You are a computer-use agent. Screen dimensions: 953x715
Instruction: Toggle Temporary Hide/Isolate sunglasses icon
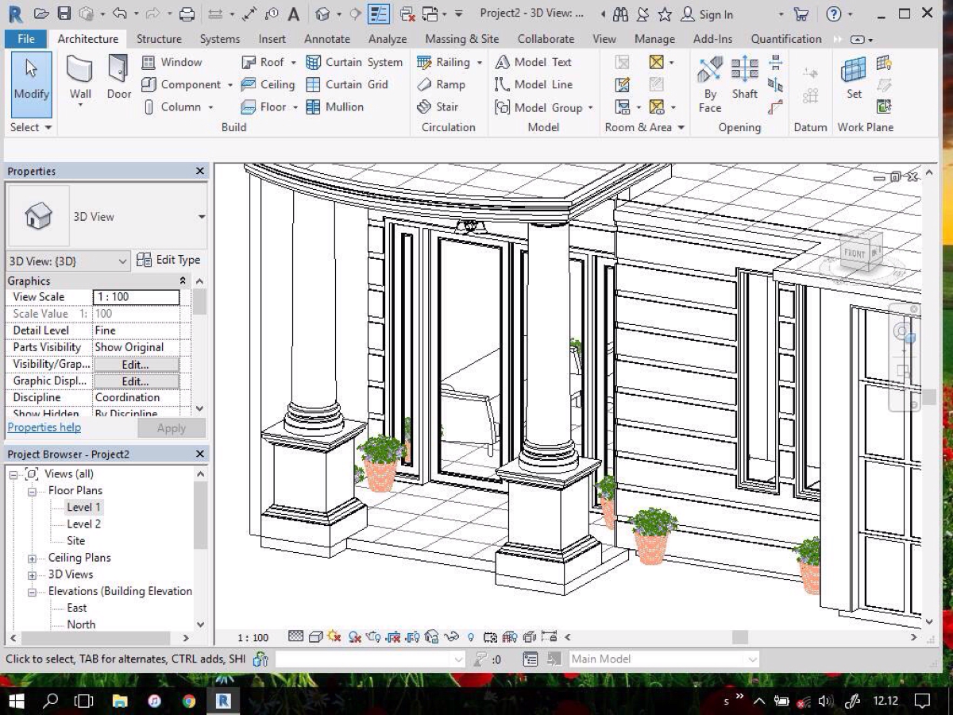[x=451, y=636]
